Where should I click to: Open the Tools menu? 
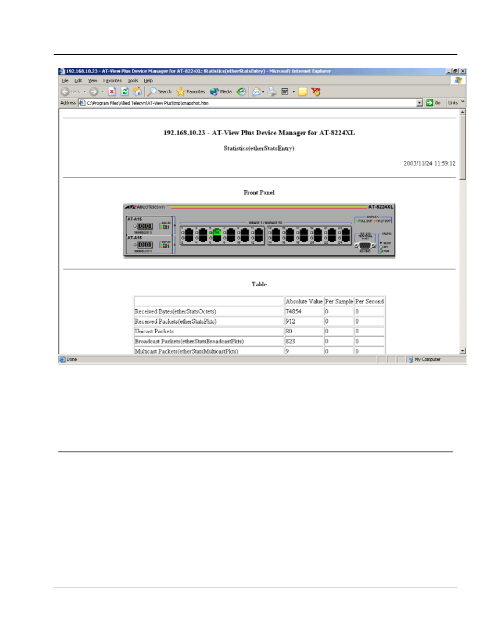(133, 81)
